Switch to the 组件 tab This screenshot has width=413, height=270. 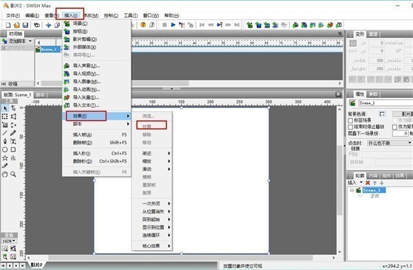coord(386,176)
